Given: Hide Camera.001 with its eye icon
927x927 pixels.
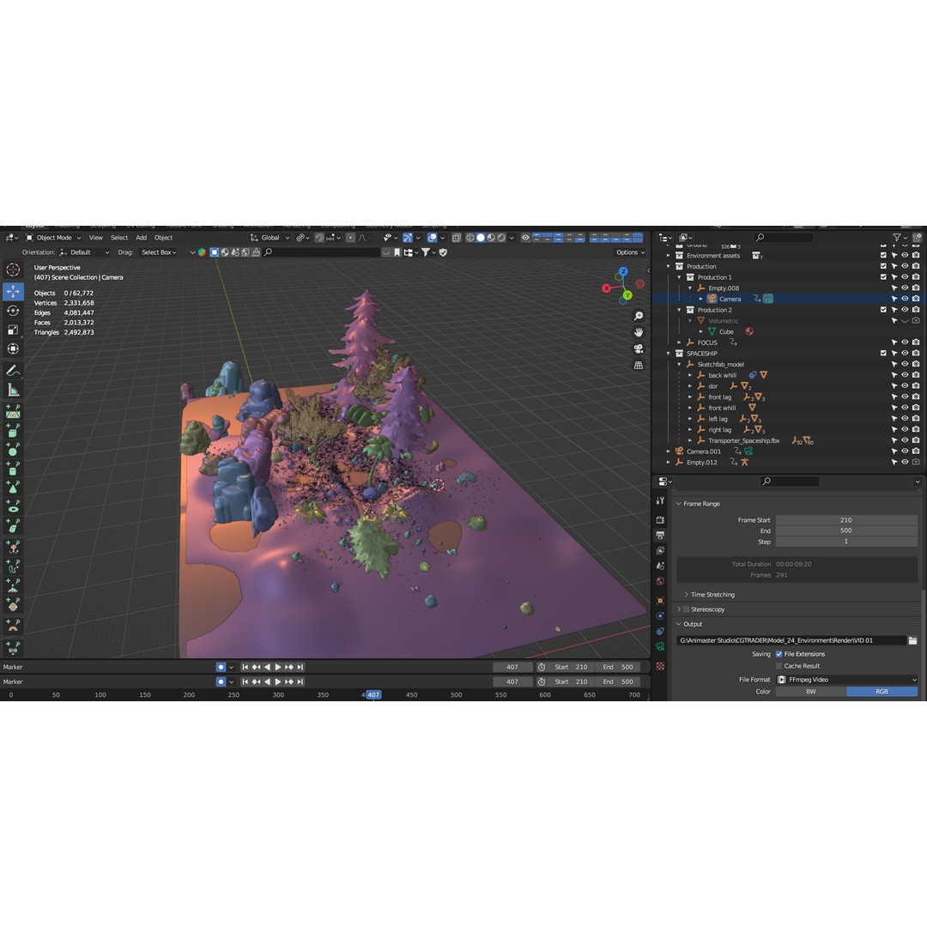Looking at the screenshot, I should [x=905, y=451].
